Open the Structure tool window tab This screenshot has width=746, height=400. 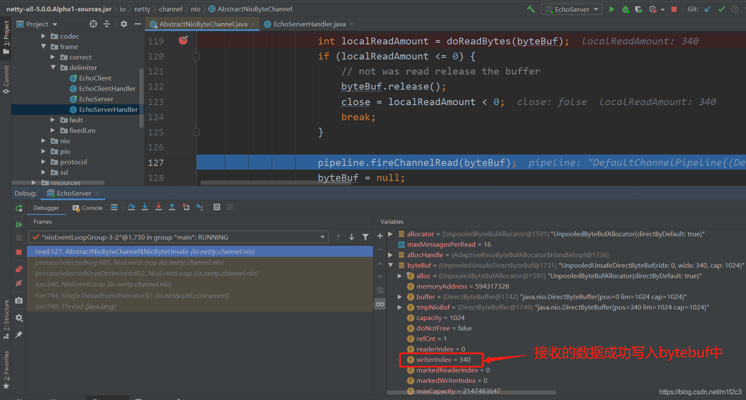click(x=6, y=319)
